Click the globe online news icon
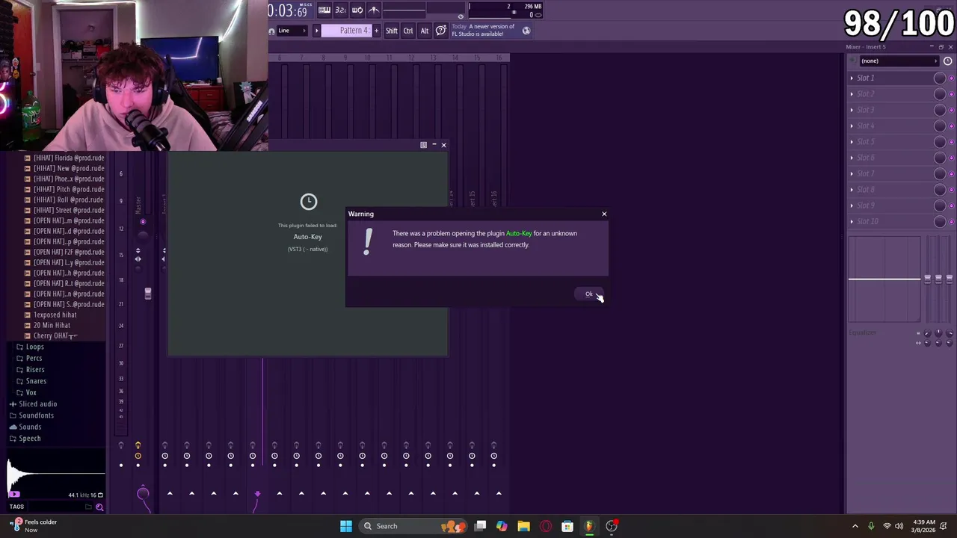The width and height of the screenshot is (957, 538). pos(526,31)
